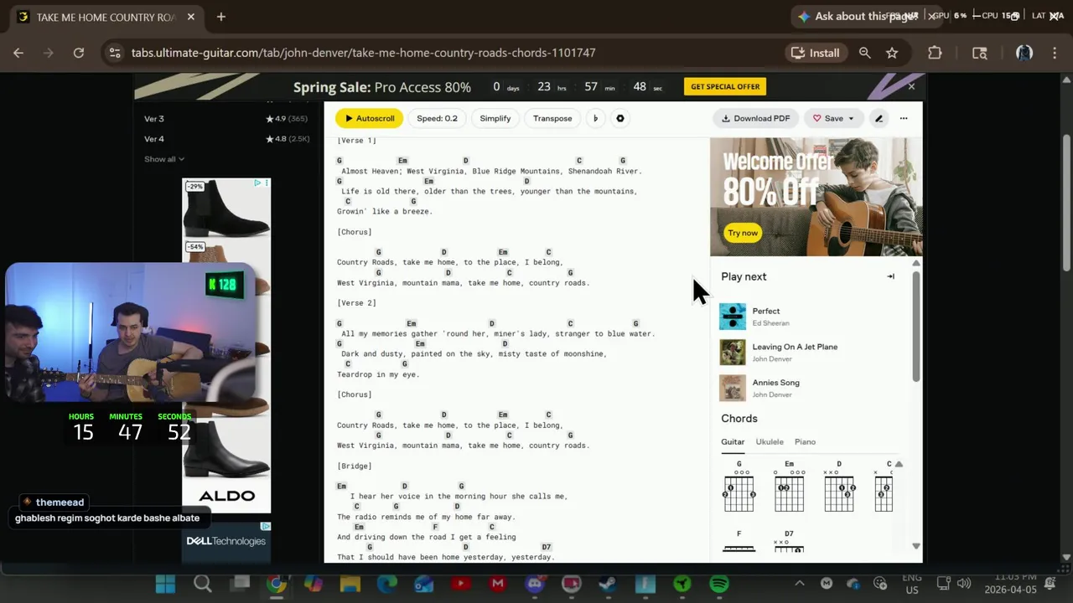The width and height of the screenshot is (1073, 603).
Task: Start Autoscroll playback
Action: (370, 118)
